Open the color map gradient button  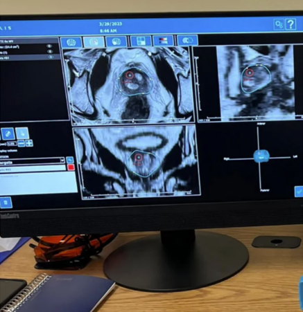163,41
